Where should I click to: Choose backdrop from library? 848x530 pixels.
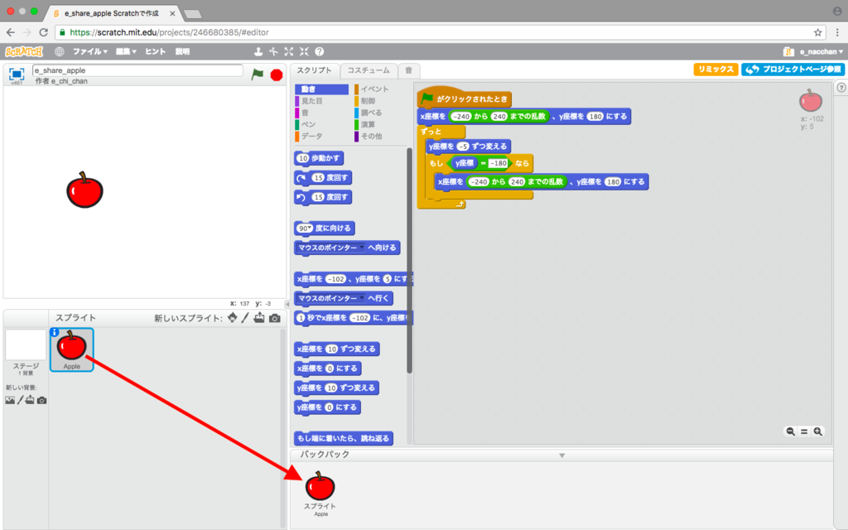click(10, 400)
